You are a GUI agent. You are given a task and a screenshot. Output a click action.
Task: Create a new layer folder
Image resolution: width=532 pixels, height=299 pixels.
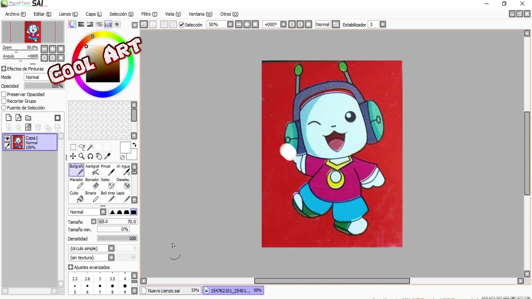tap(28, 118)
